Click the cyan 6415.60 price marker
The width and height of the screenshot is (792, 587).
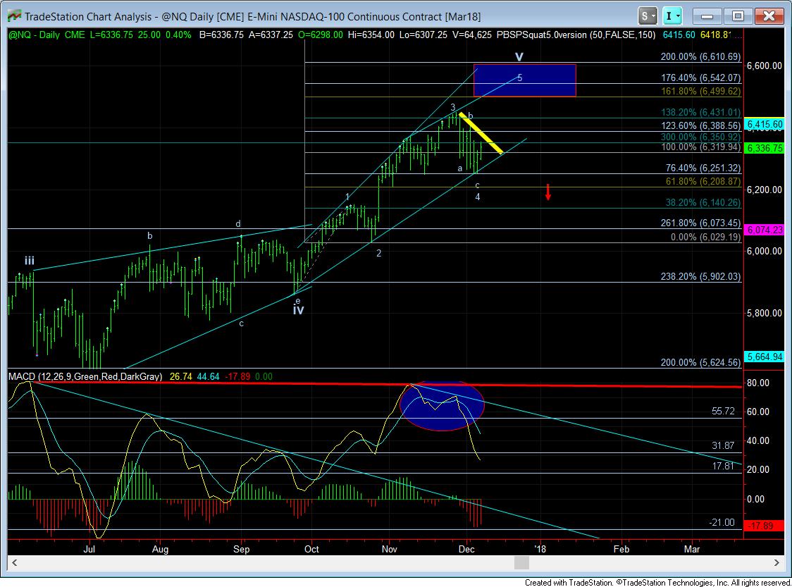pos(767,124)
